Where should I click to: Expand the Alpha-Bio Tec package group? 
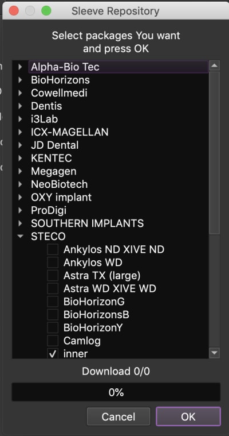[x=20, y=67]
